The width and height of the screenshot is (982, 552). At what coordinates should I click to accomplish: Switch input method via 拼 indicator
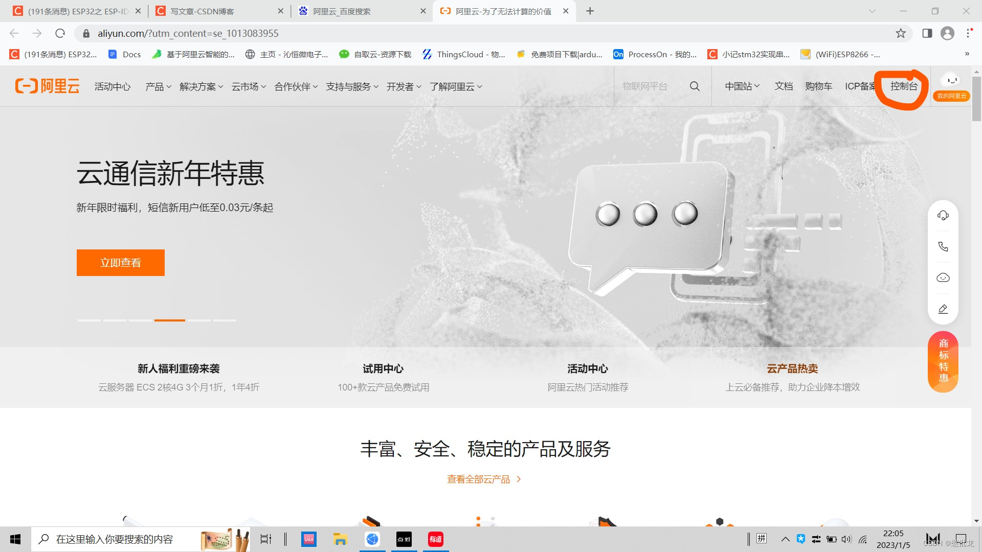(762, 539)
